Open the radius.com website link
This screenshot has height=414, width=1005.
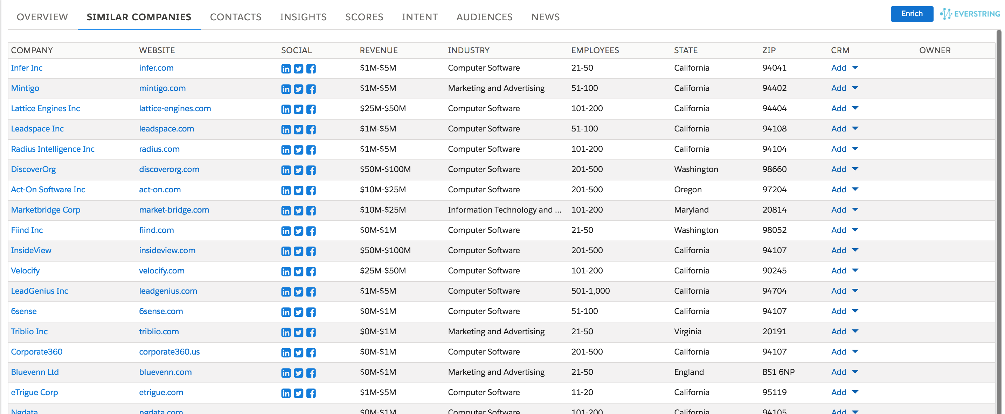pos(159,149)
